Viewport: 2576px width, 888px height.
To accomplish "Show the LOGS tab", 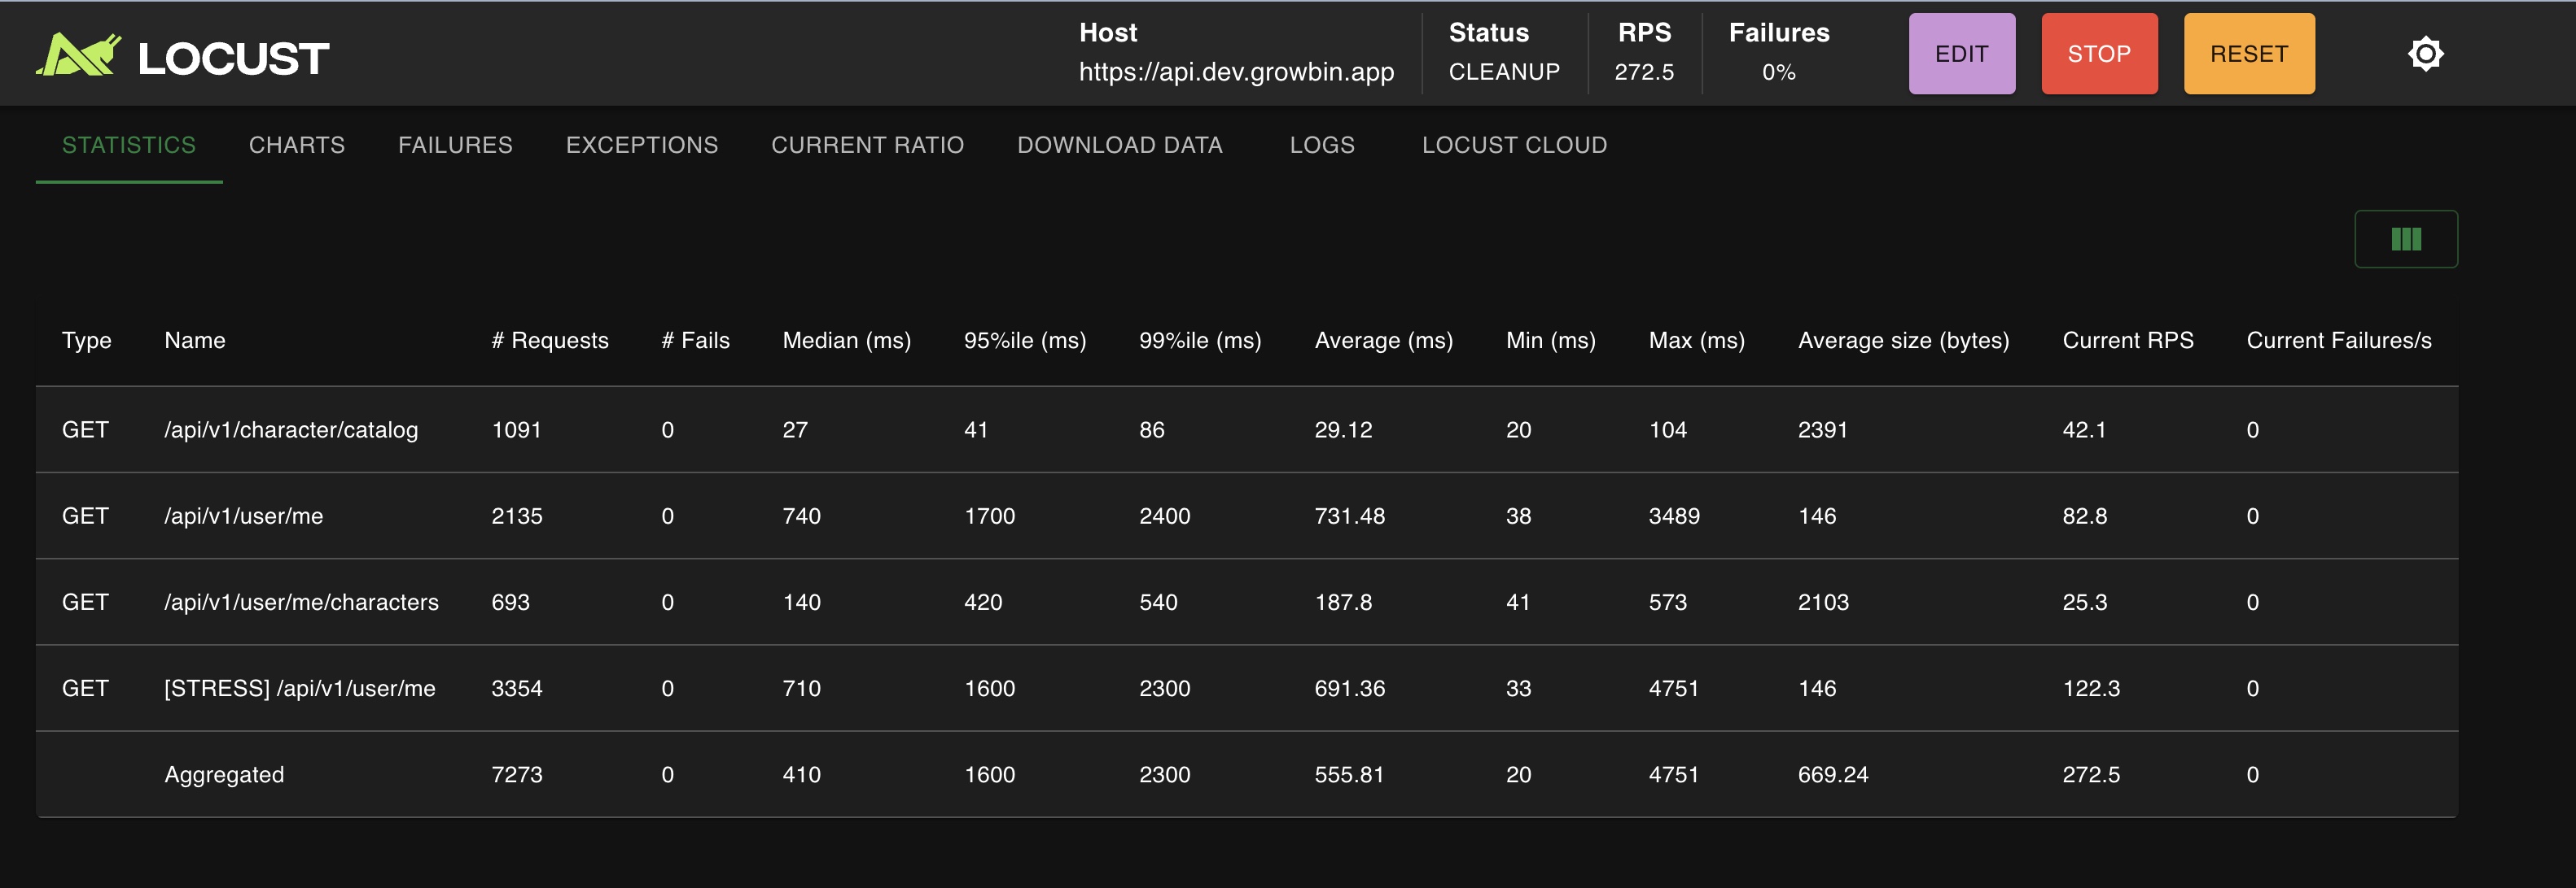I will click(x=1321, y=145).
